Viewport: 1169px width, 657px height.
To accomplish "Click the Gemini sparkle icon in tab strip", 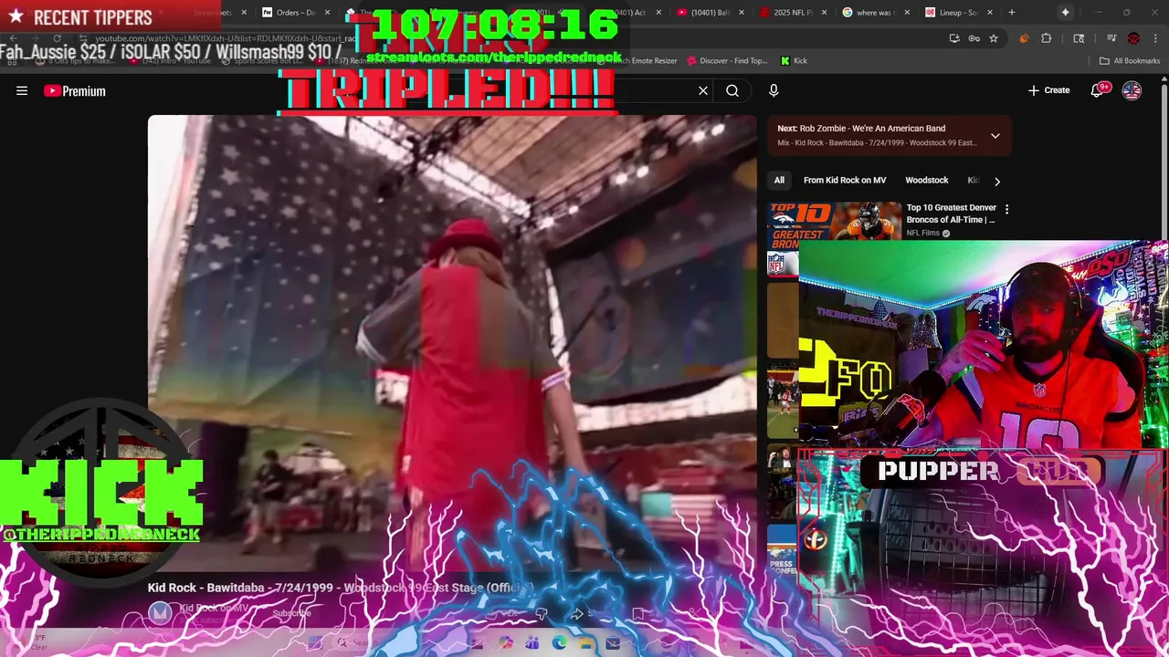I will tap(1065, 13).
